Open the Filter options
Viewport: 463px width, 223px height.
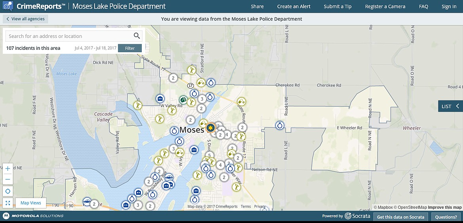(x=130, y=48)
